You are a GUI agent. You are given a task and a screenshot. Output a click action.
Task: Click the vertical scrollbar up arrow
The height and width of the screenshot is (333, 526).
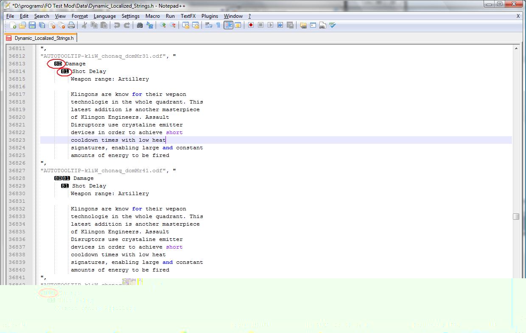(516, 49)
